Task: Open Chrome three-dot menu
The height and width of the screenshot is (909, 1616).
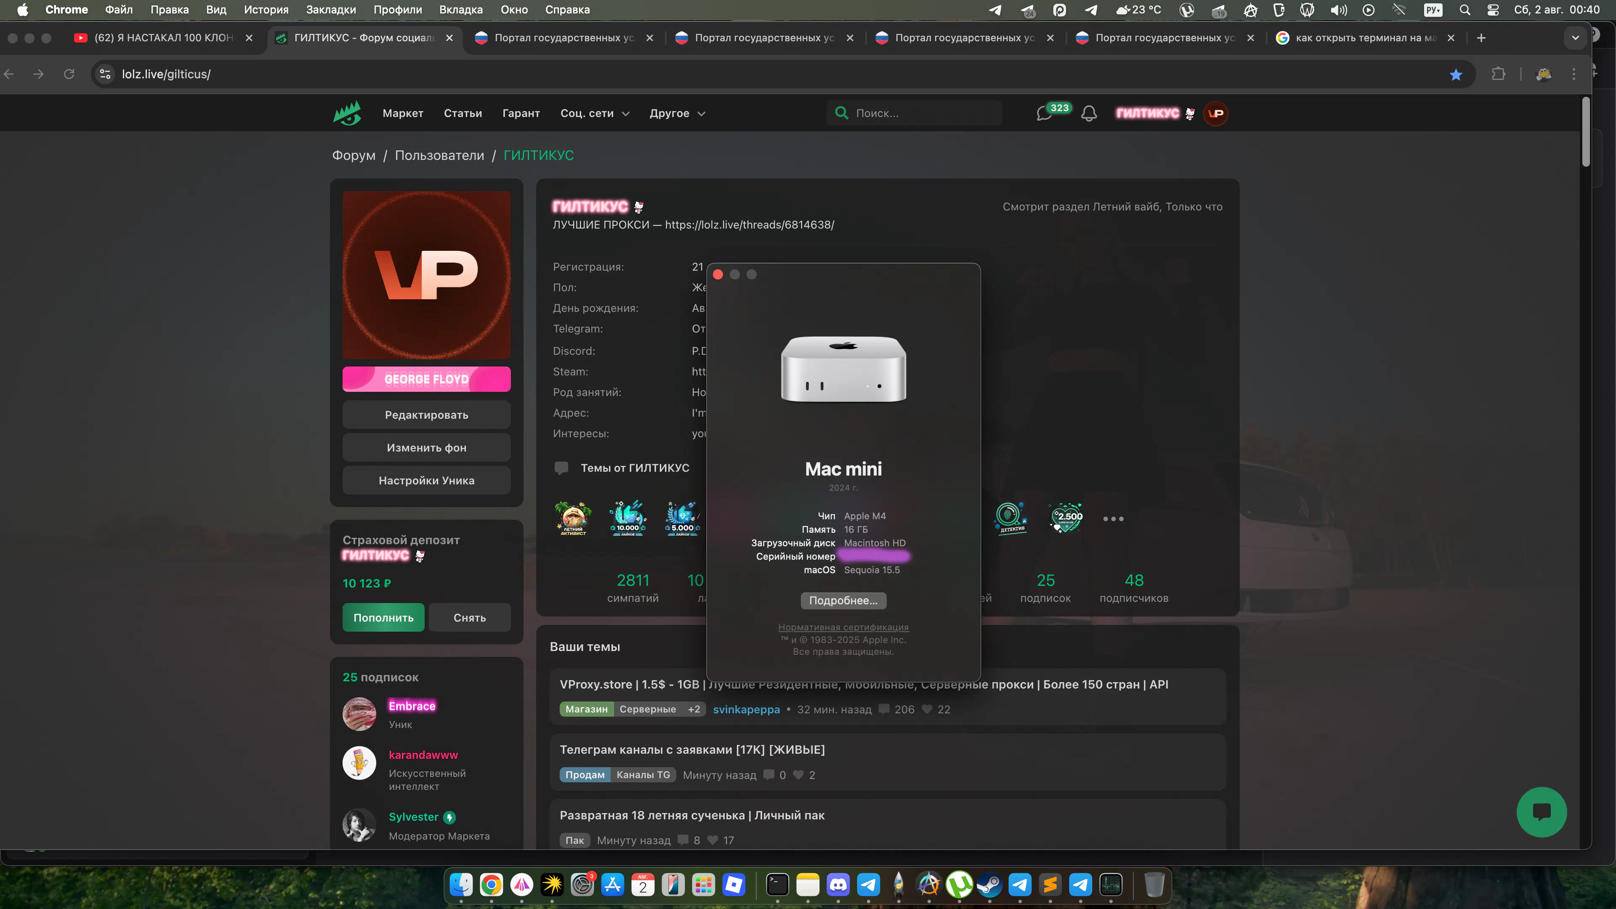Action: point(1574,74)
